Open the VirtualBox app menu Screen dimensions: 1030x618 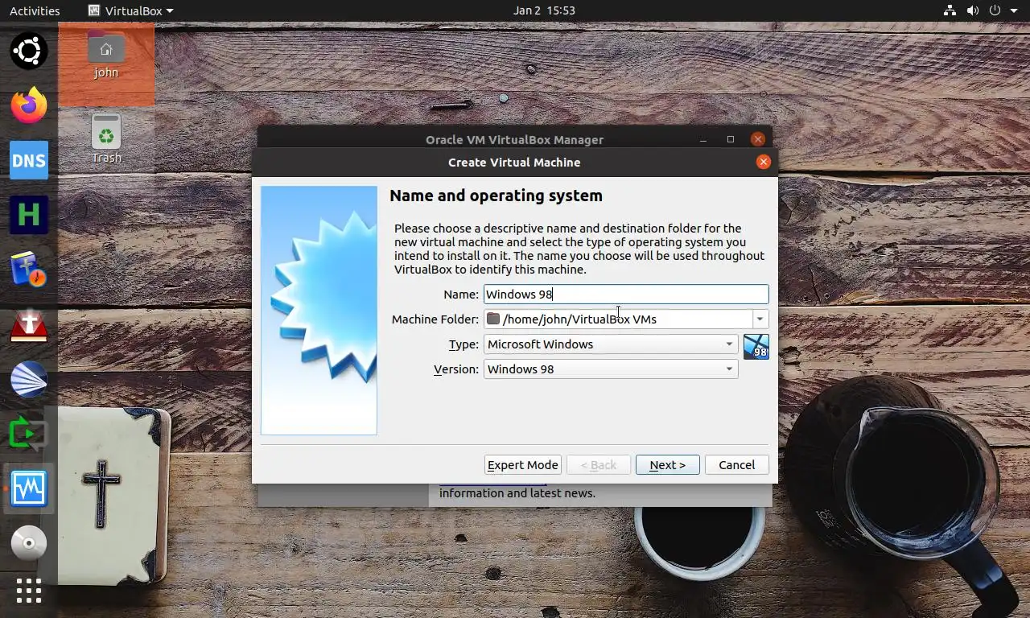130,10
